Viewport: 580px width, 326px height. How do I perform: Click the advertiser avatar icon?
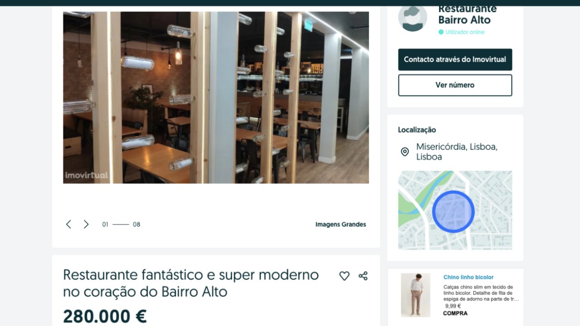[412, 17]
